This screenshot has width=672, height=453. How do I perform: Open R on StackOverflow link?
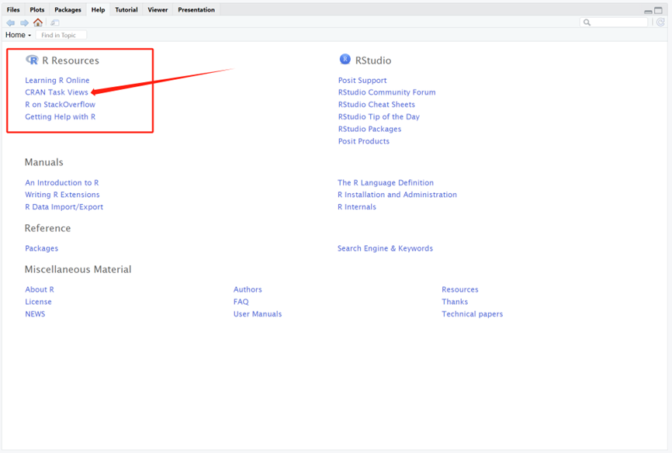click(60, 105)
